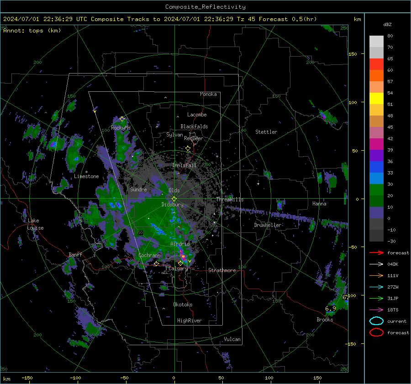The width and height of the screenshot is (411, 384).
Task: Click the Stettler city label
Action: [266, 132]
